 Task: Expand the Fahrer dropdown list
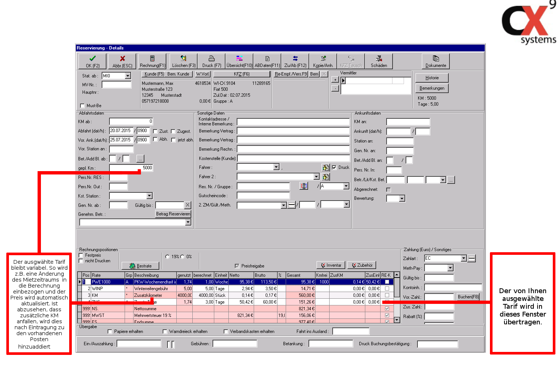[x=276, y=167]
